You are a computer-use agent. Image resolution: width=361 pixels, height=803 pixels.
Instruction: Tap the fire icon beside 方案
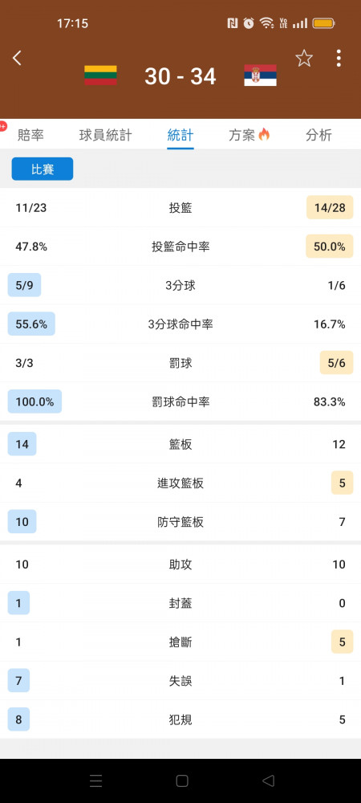click(264, 135)
